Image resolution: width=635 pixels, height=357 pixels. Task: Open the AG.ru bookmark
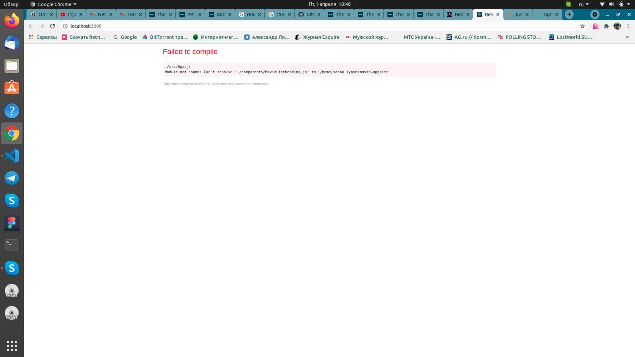click(x=469, y=37)
